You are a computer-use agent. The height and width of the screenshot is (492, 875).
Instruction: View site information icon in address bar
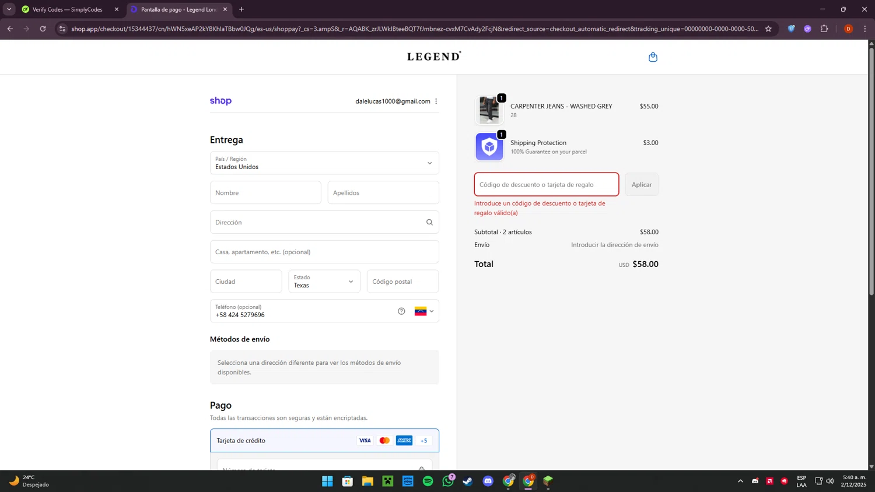62,29
